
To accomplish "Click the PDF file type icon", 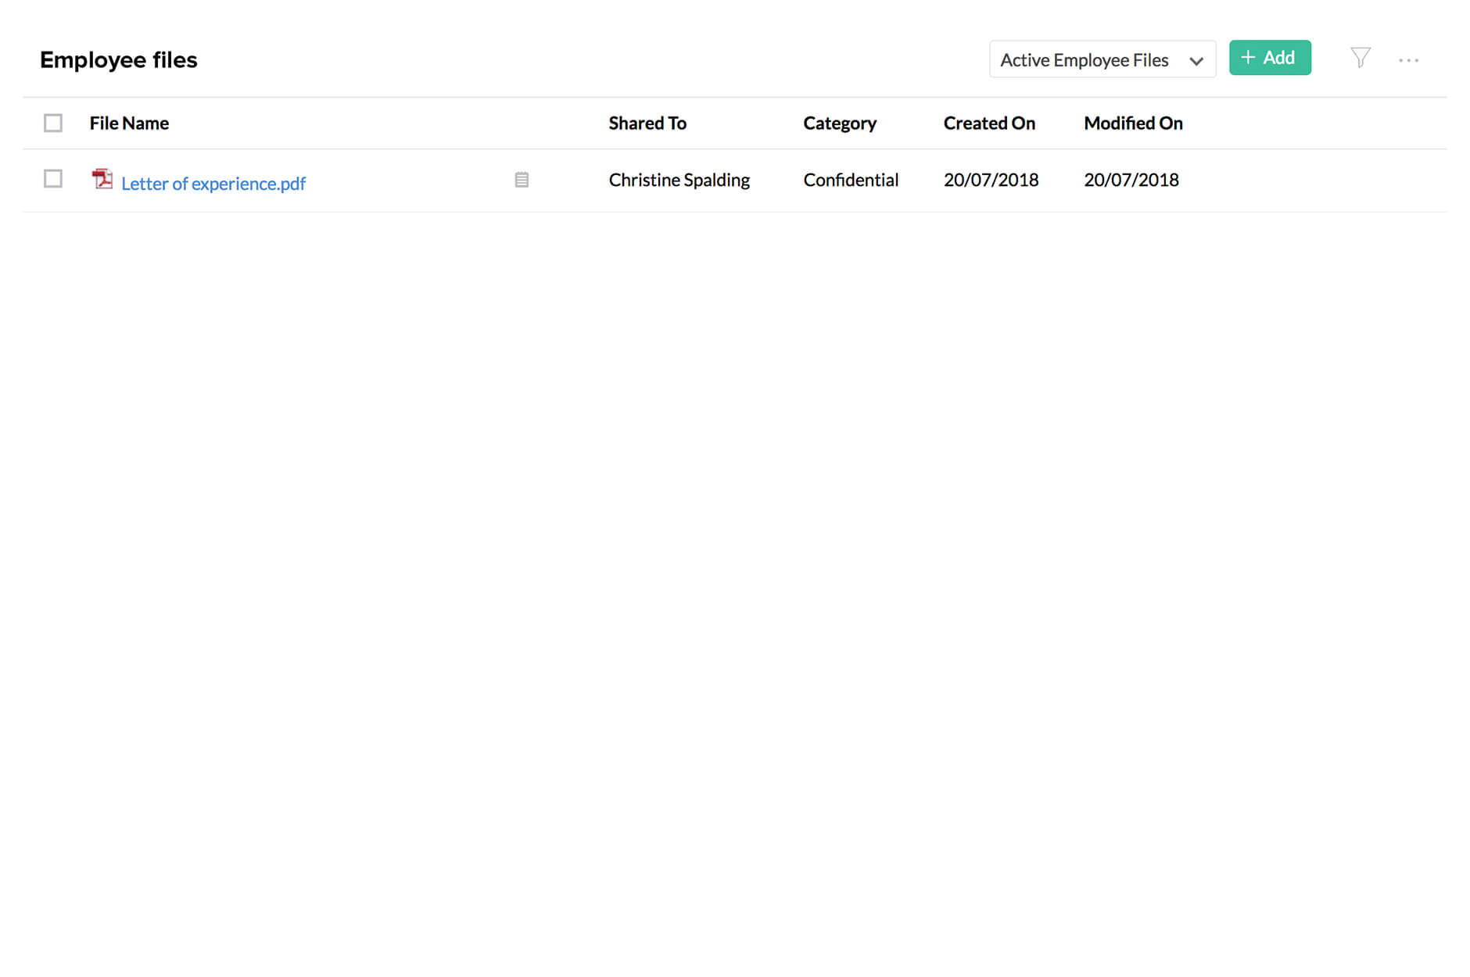I will 102,180.
